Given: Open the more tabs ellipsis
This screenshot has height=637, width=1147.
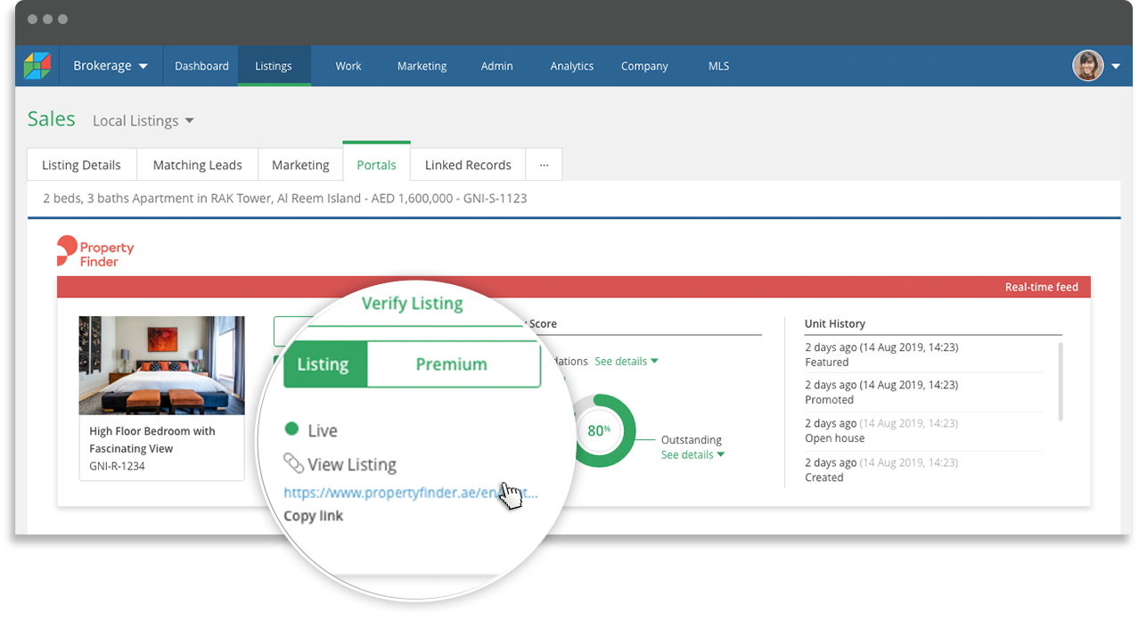Looking at the screenshot, I should [544, 165].
